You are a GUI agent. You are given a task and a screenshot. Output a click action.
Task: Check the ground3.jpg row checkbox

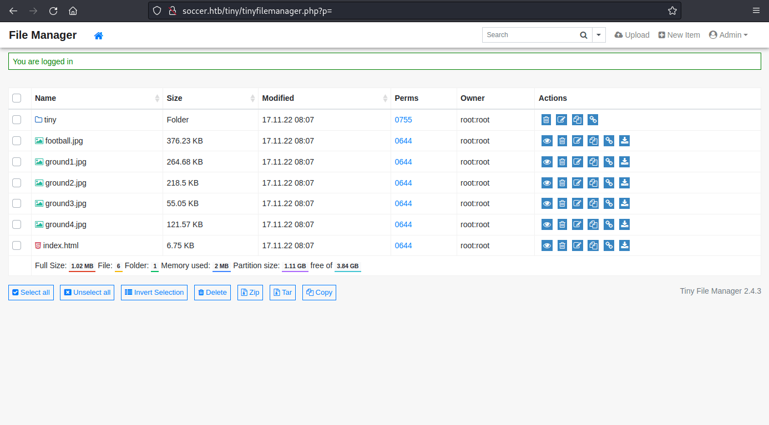(x=17, y=203)
